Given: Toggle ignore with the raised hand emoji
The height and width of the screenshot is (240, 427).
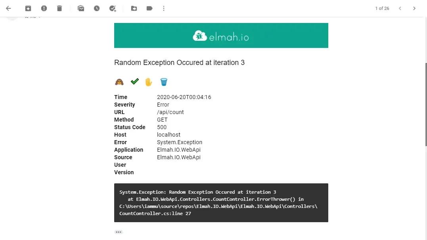Looking at the screenshot, I should pyautogui.click(x=148, y=82).
